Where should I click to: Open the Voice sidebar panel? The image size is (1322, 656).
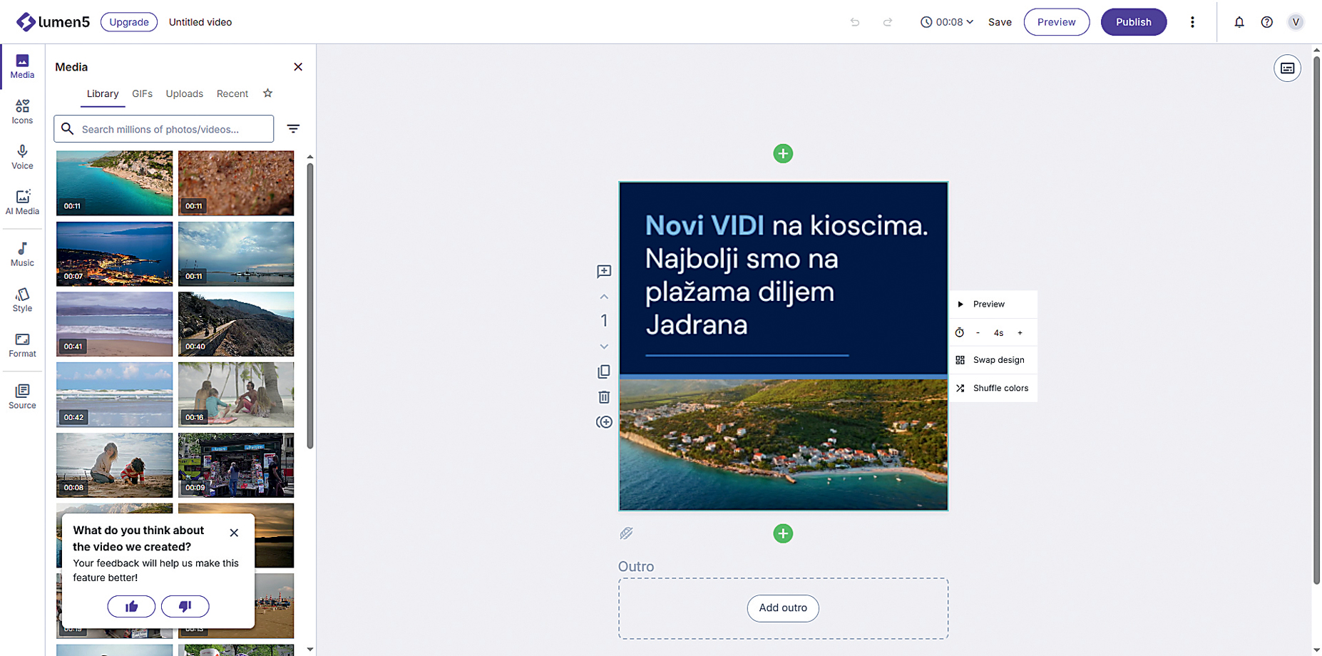coord(22,158)
